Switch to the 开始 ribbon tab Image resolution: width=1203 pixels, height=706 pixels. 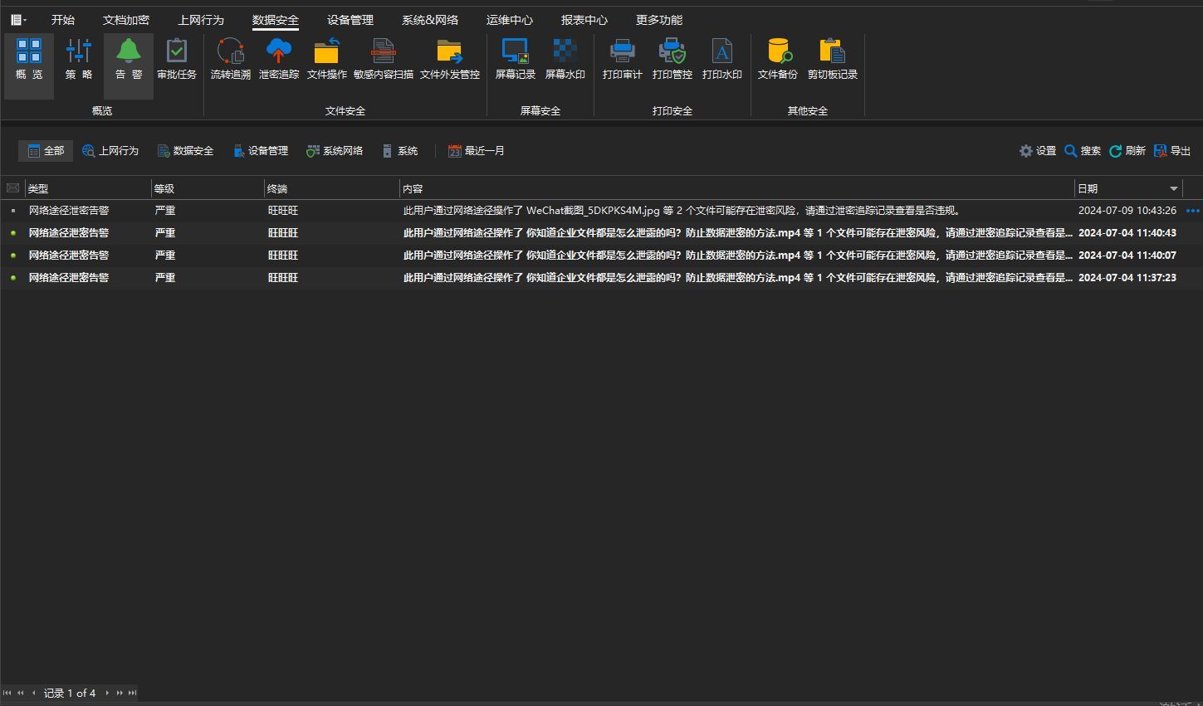(63, 20)
